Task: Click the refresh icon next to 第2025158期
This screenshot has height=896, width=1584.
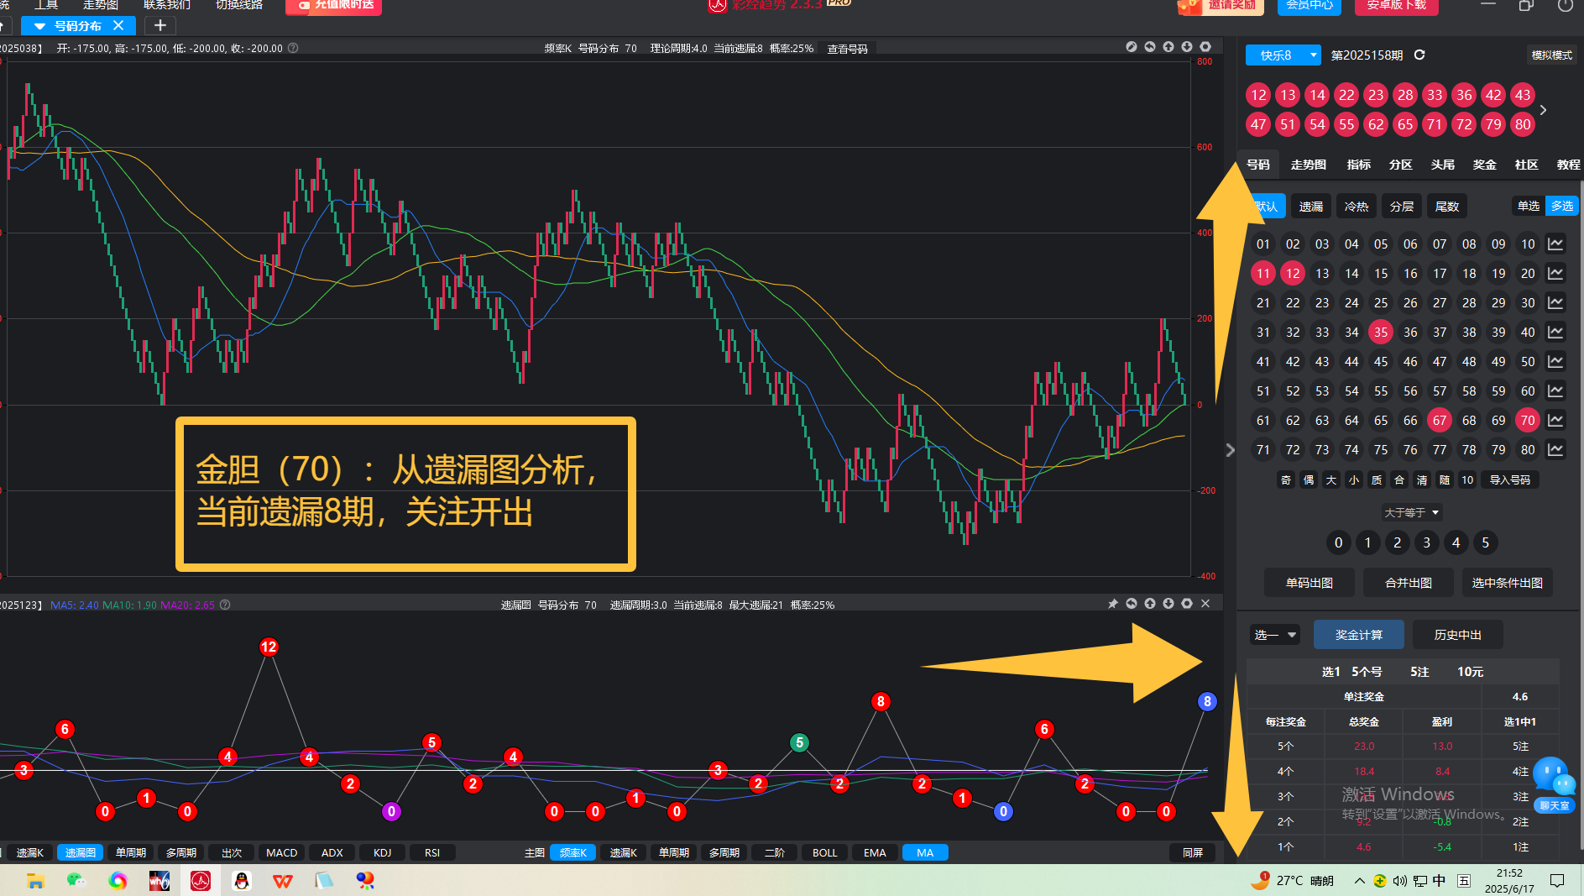Action: (1419, 55)
